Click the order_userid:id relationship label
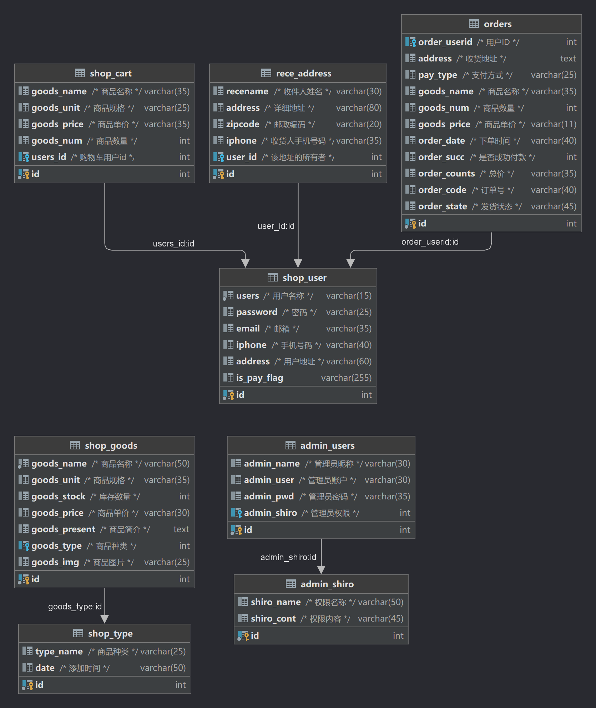 (x=430, y=242)
